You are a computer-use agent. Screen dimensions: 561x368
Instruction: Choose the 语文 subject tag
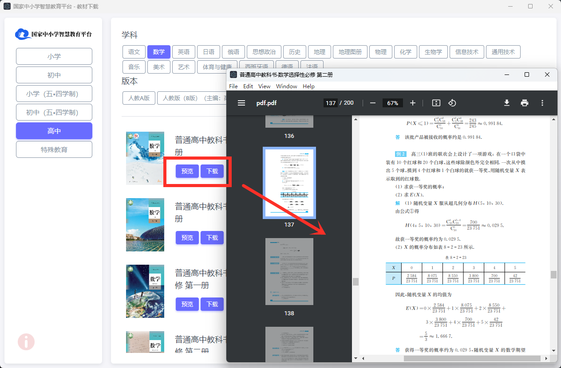(134, 52)
